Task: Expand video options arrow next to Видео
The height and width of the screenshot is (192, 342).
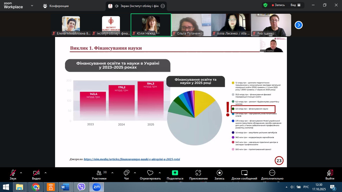Action: click(x=46, y=173)
